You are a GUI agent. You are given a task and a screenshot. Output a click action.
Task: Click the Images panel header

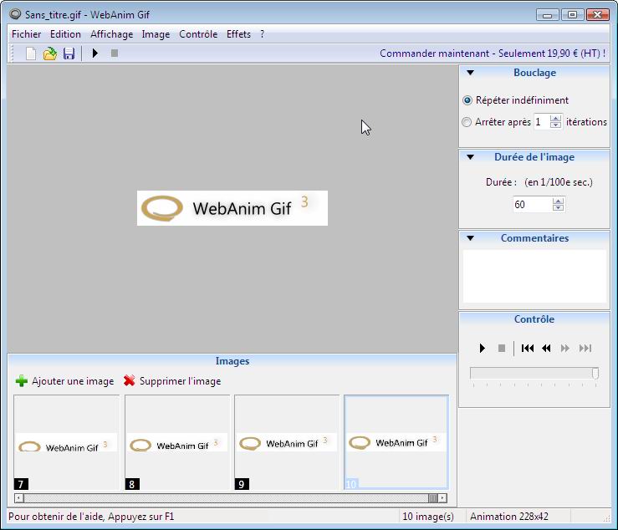(x=232, y=361)
